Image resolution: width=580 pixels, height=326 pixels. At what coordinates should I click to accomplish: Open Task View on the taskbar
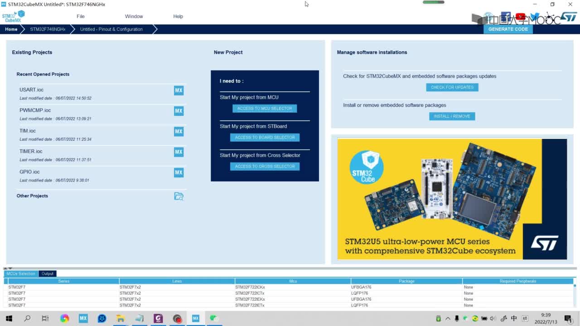point(45,318)
